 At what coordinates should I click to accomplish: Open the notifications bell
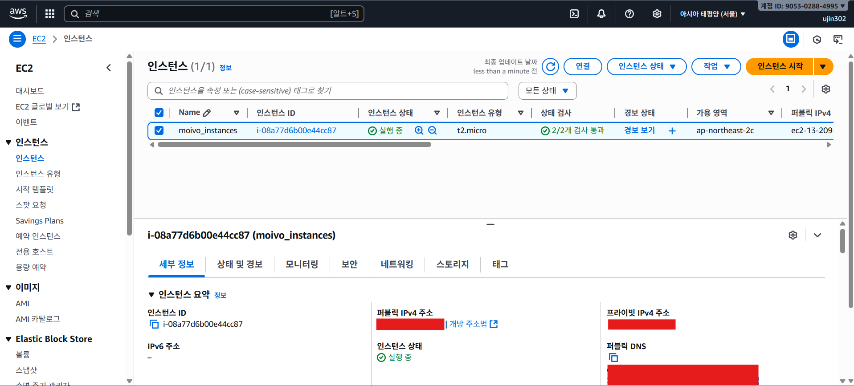tap(601, 14)
